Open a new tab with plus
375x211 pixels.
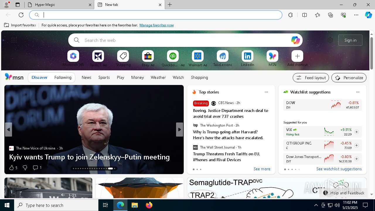170,5
